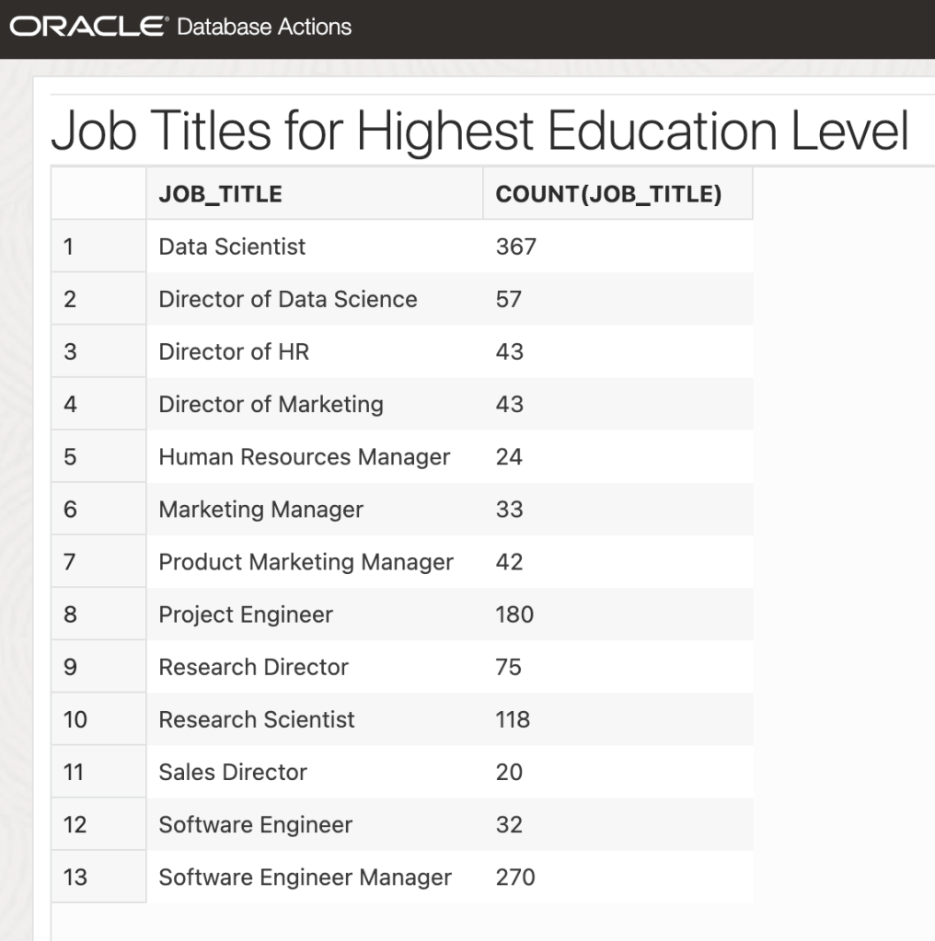Select the Project Engineer cell
This screenshot has height=941, width=935.
point(246,614)
